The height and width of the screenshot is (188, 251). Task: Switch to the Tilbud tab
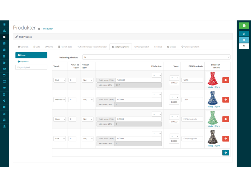[x=158, y=47]
